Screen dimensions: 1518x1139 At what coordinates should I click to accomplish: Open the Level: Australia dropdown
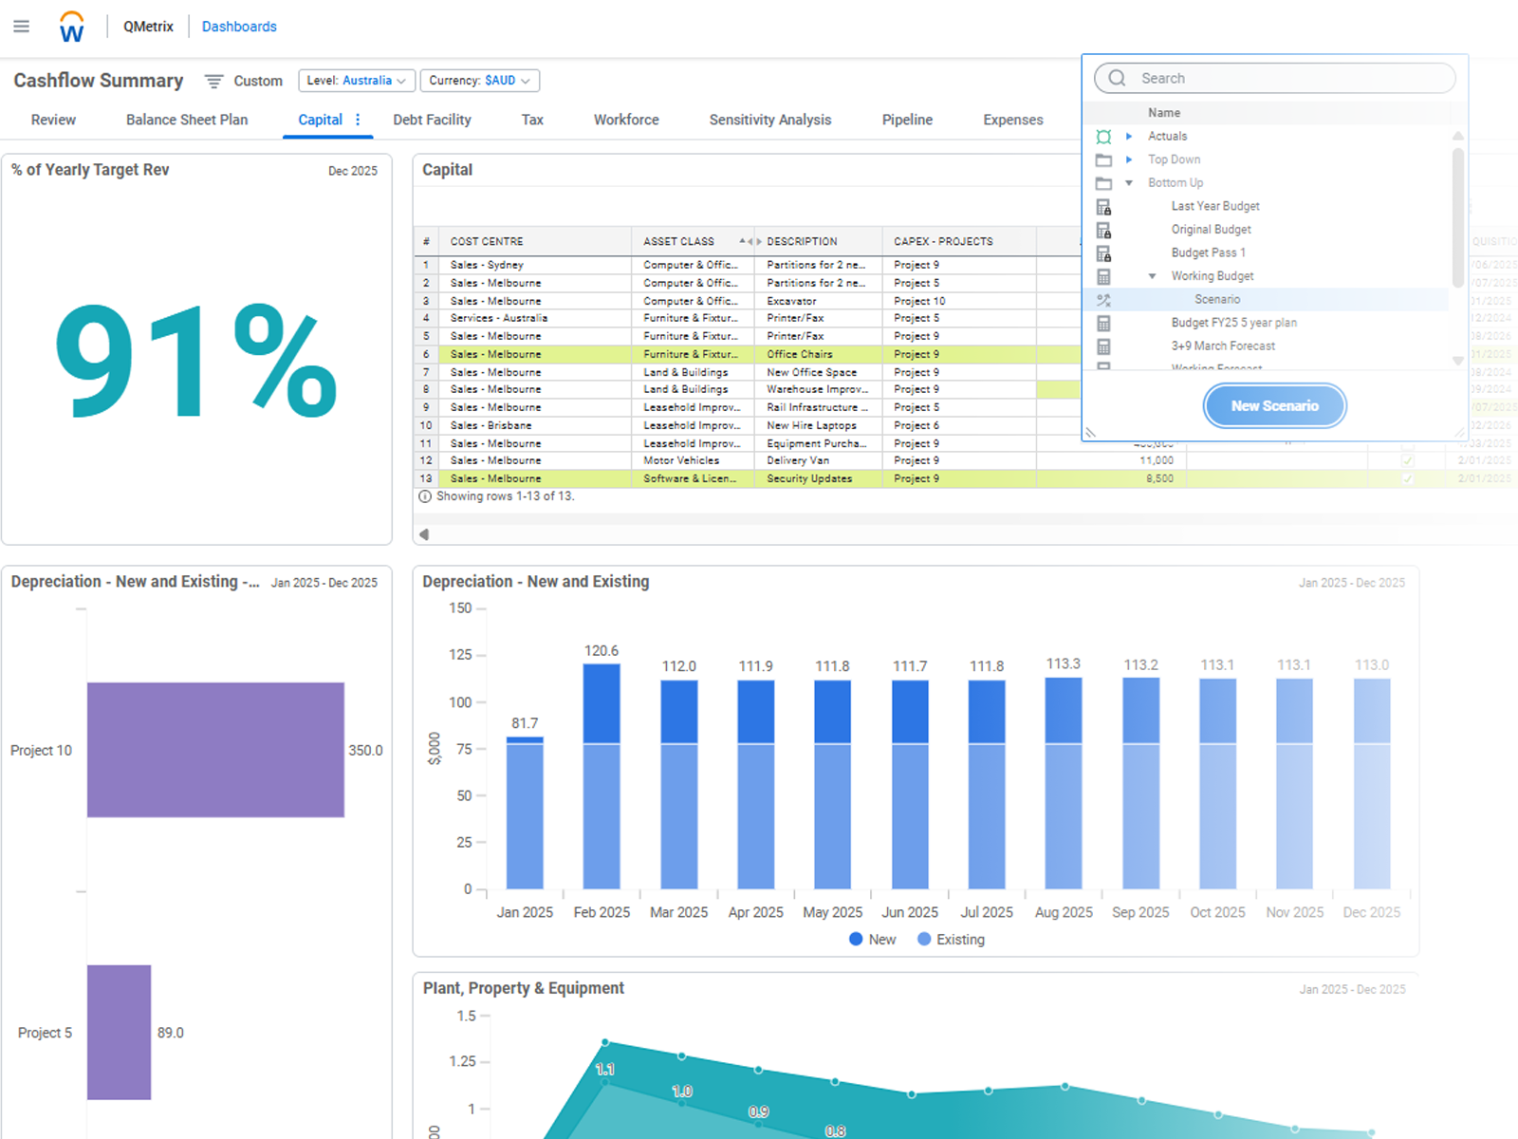357,81
